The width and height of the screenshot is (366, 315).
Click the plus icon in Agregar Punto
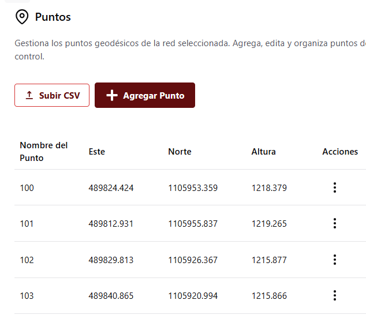pos(112,95)
